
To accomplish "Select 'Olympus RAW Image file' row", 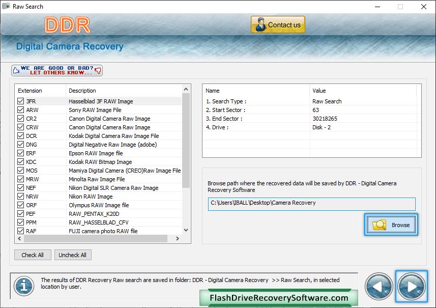I will [x=98, y=205].
